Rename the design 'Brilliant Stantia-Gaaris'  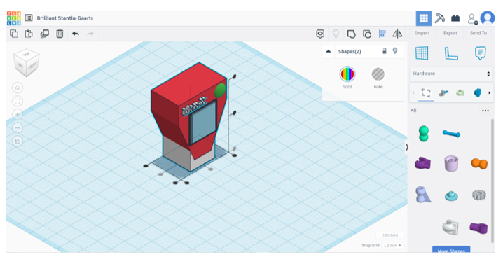(x=64, y=18)
